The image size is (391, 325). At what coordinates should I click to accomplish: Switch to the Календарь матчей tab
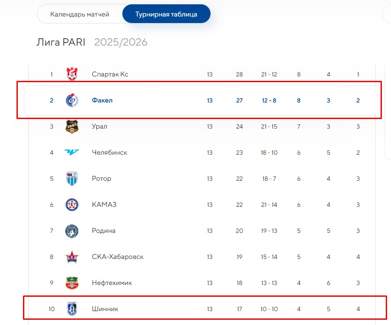click(x=80, y=14)
